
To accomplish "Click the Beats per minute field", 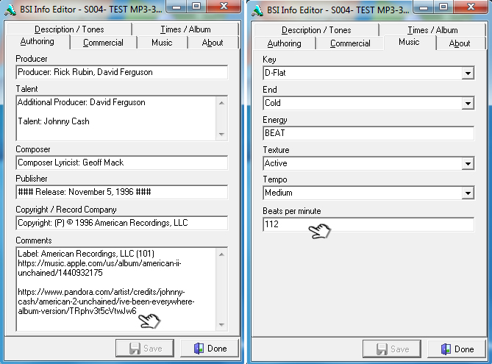I will pyautogui.click(x=368, y=224).
